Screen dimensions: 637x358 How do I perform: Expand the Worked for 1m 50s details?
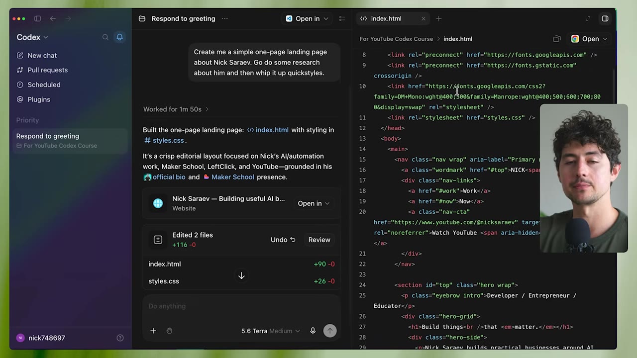(x=176, y=109)
